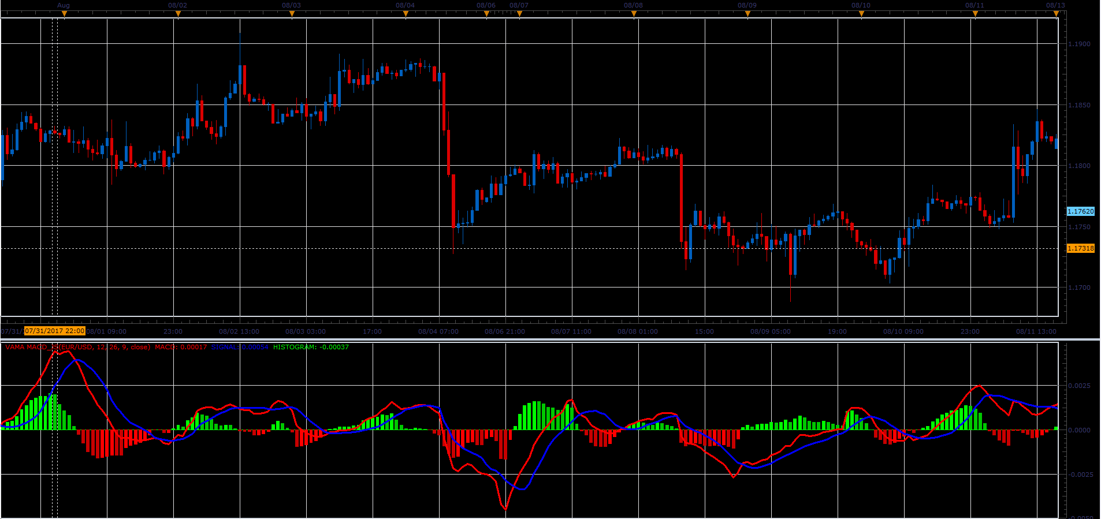Viewport: 1101px width, 519px height.
Task: Click the green HISTOGRAM value label
Action: (x=311, y=347)
